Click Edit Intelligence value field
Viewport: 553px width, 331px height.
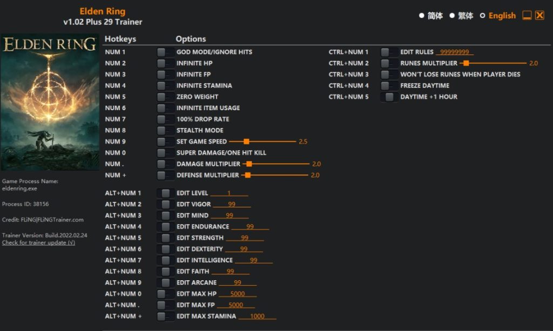click(254, 260)
